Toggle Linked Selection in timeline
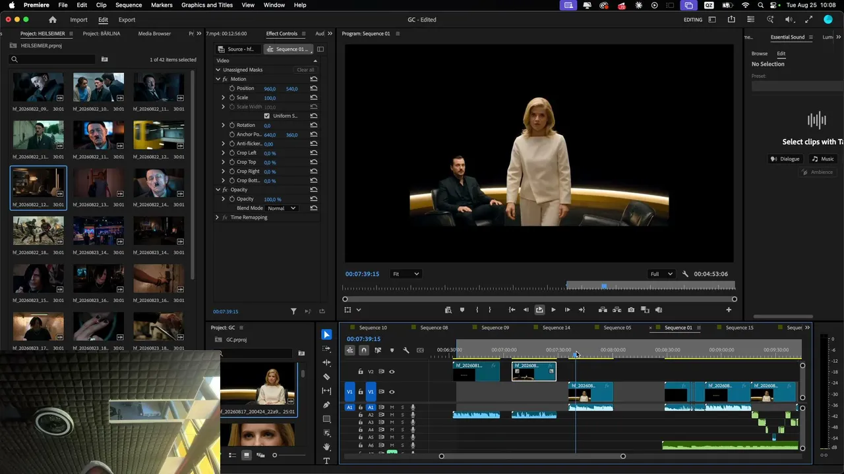The width and height of the screenshot is (844, 474). 378,350
